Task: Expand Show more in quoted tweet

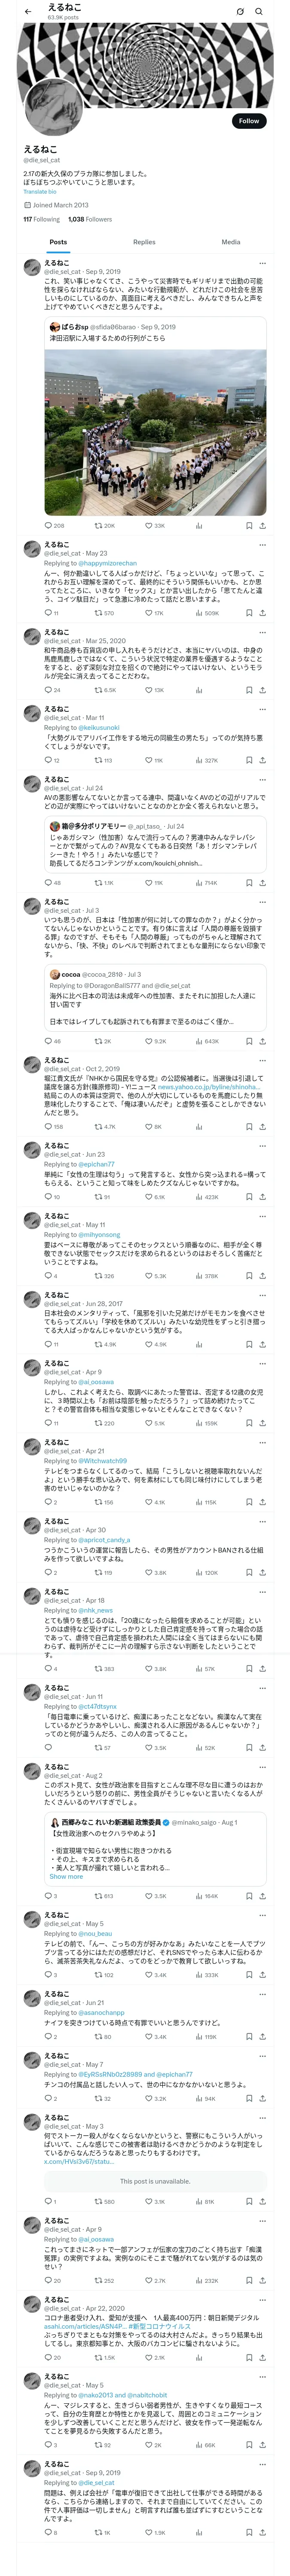Action: (66, 1877)
